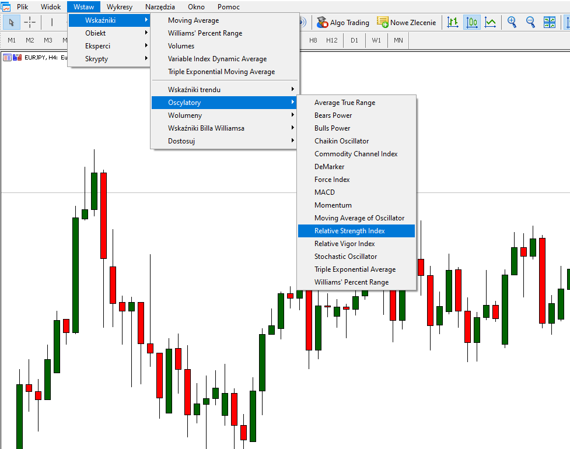
Task: Open Nowe Zlecenie order icon
Action: [382, 23]
